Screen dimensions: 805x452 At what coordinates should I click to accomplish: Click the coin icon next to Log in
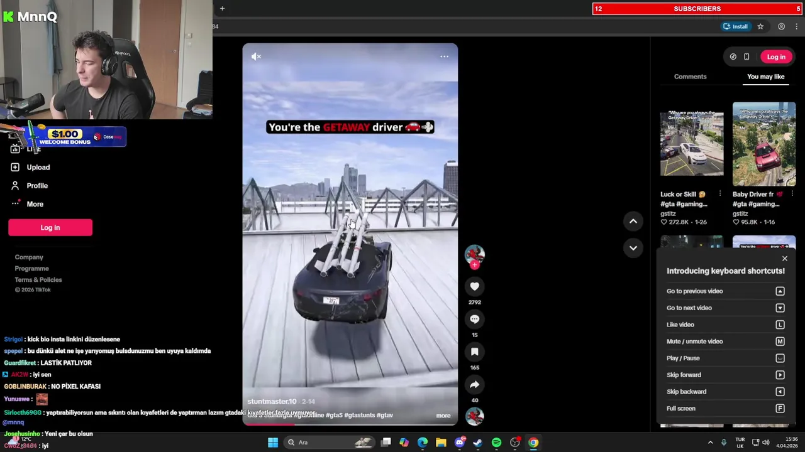[733, 56]
